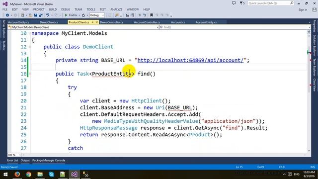Click the Sign in link
This screenshot has height=179, width=318.
[x=303, y=9]
